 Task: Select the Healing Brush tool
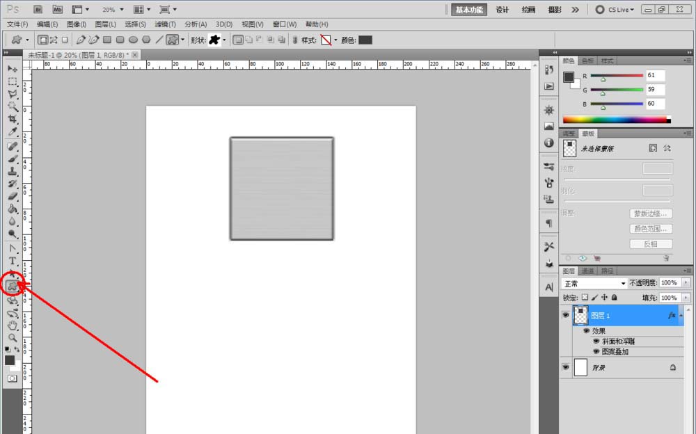pos(13,146)
